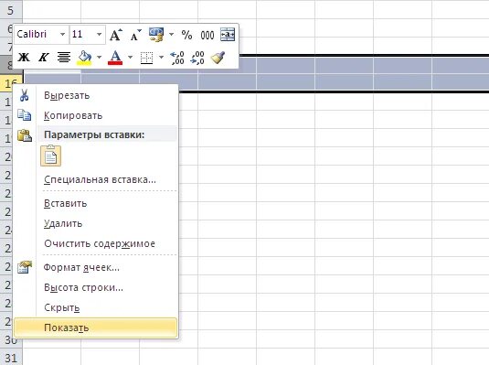489x365 pixels.
Task: Apply accounting number format (coins icon)
Action: pos(156,35)
